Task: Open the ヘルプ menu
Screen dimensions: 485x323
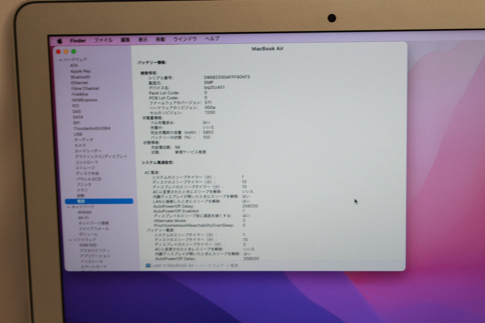Action: tap(212, 39)
